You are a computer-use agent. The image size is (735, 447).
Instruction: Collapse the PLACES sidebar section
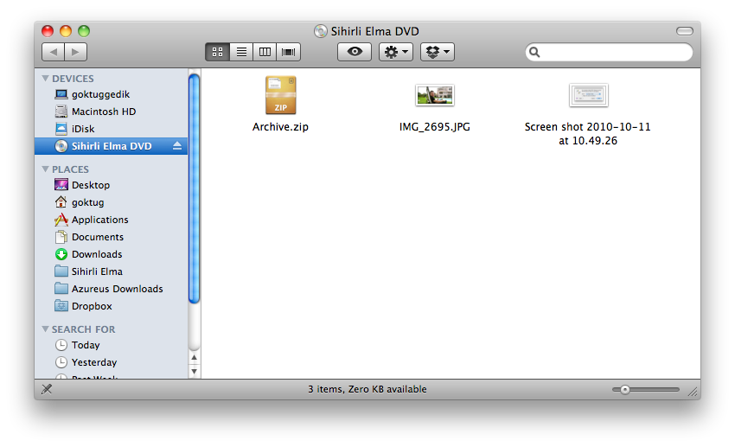(x=46, y=169)
